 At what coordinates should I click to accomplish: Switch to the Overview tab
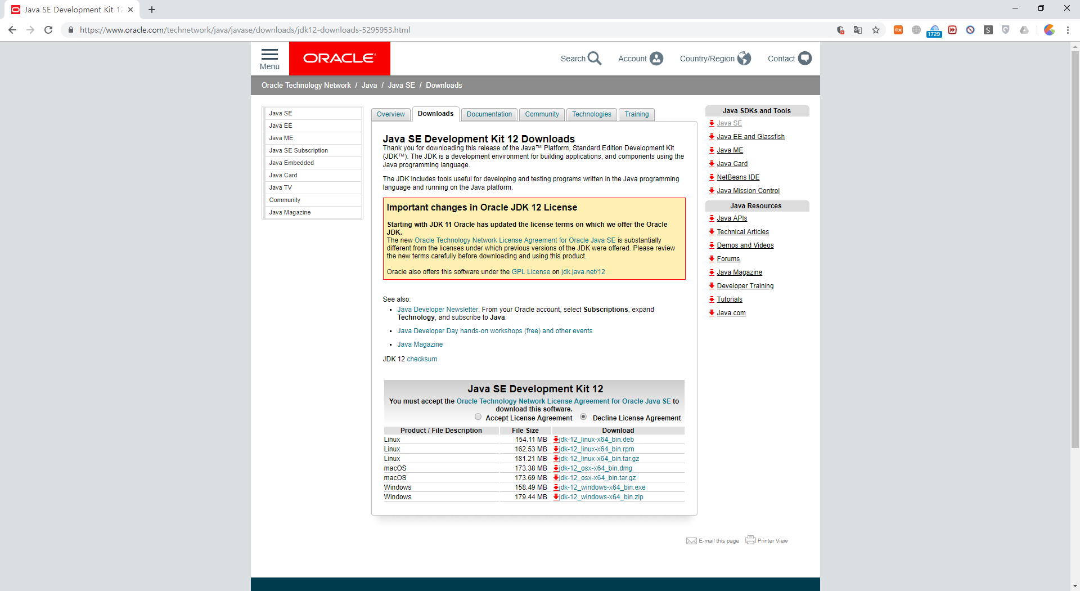pos(390,114)
